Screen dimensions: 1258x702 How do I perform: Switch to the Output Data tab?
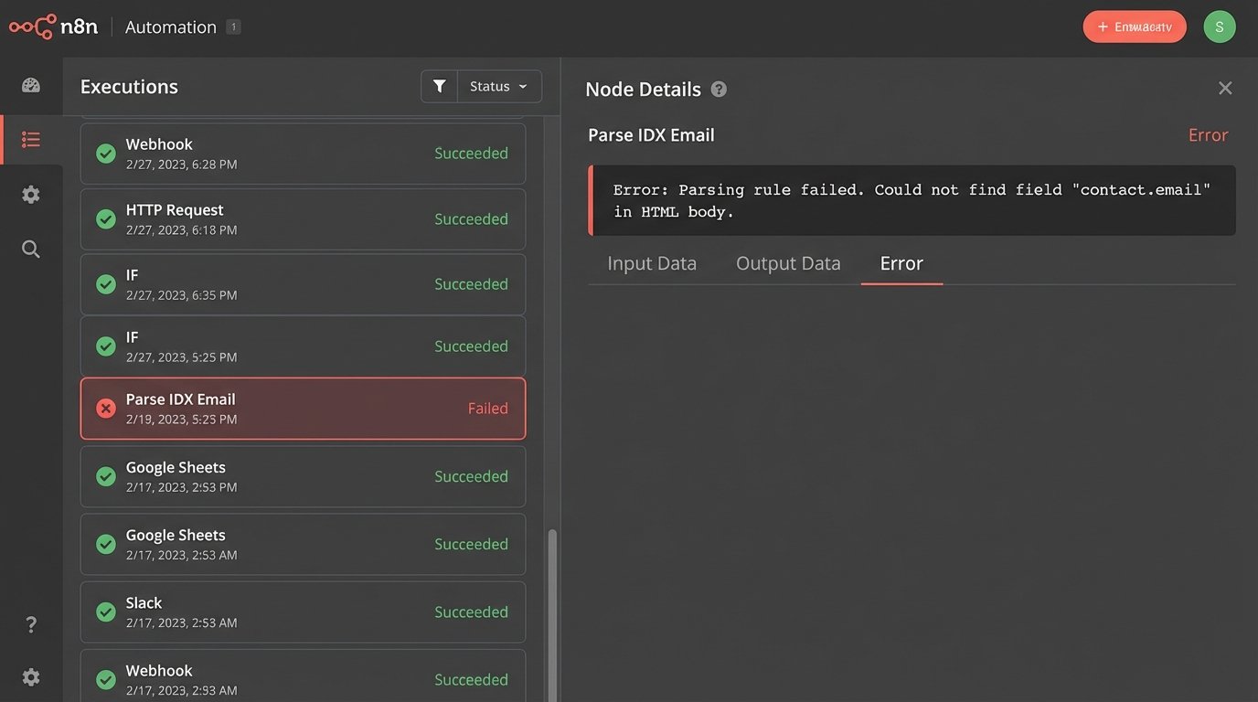pos(787,263)
